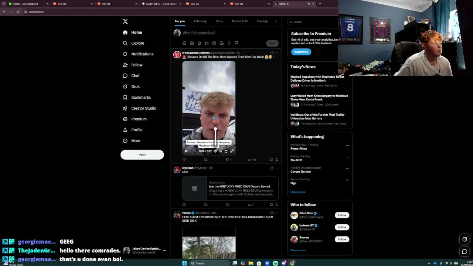Viewport: 473px width, 266px height.
Task: Open the Windows Start menu
Action: click(x=184, y=263)
